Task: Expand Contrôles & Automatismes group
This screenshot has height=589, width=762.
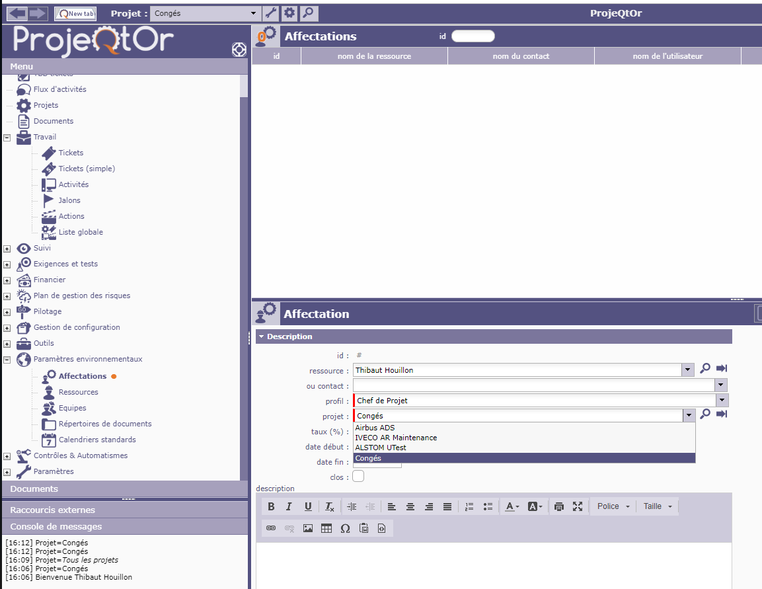Action: point(7,456)
